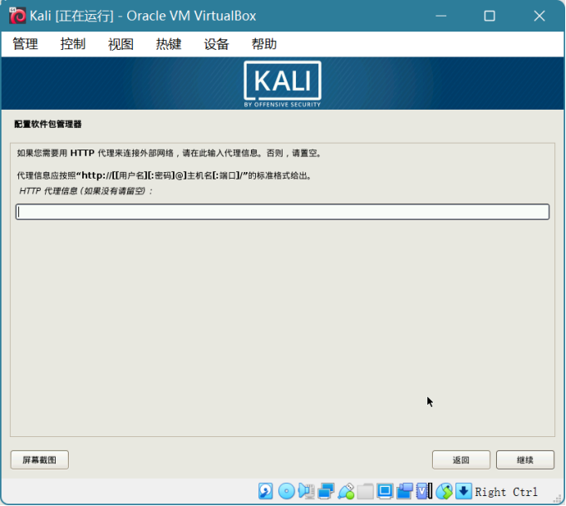Click the virtualization CPU chip status icon
Viewport: 566px width, 506px height.
(424, 491)
